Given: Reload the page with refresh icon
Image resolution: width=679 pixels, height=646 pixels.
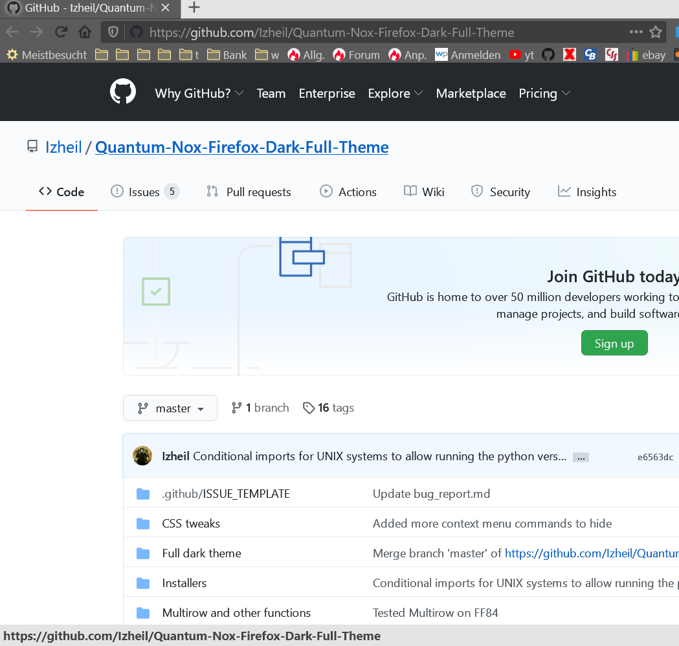Looking at the screenshot, I should (x=61, y=32).
